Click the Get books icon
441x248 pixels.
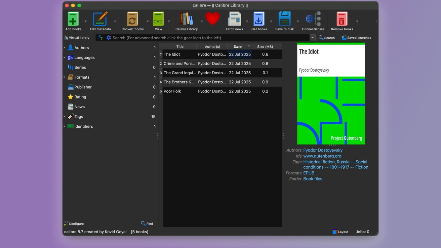coord(259,19)
